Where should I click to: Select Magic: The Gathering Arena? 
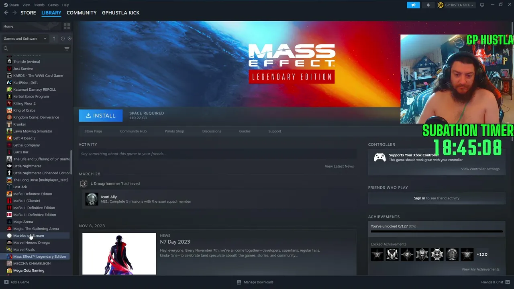(36, 228)
